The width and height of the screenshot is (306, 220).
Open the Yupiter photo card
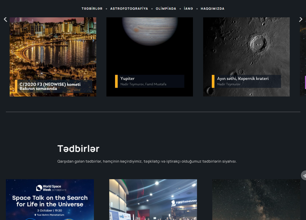pyautogui.click(x=150, y=57)
